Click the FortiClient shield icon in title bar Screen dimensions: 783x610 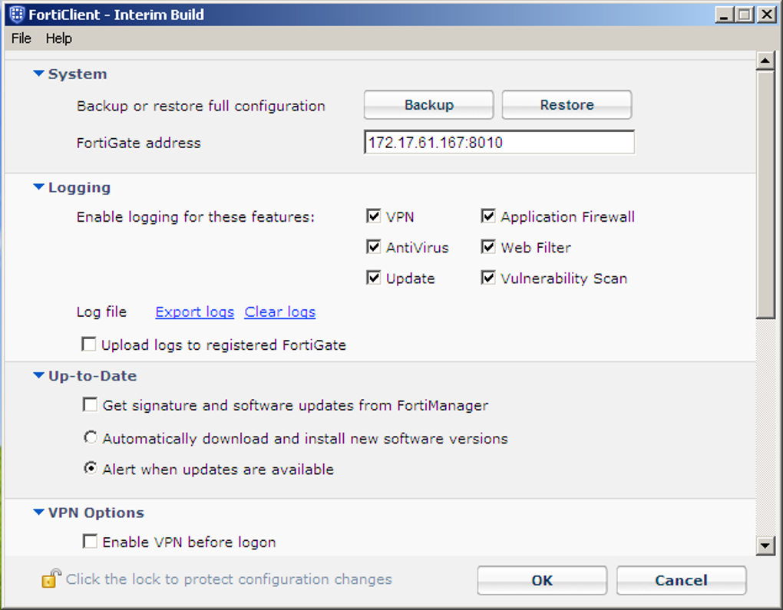pyautogui.click(x=15, y=14)
